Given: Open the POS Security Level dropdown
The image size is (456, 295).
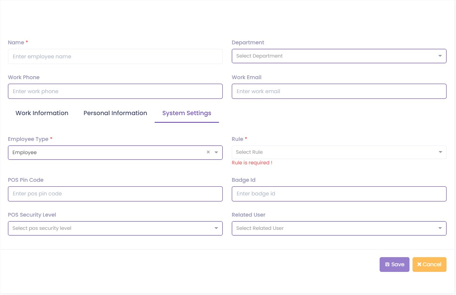Looking at the screenshot, I should (115, 228).
